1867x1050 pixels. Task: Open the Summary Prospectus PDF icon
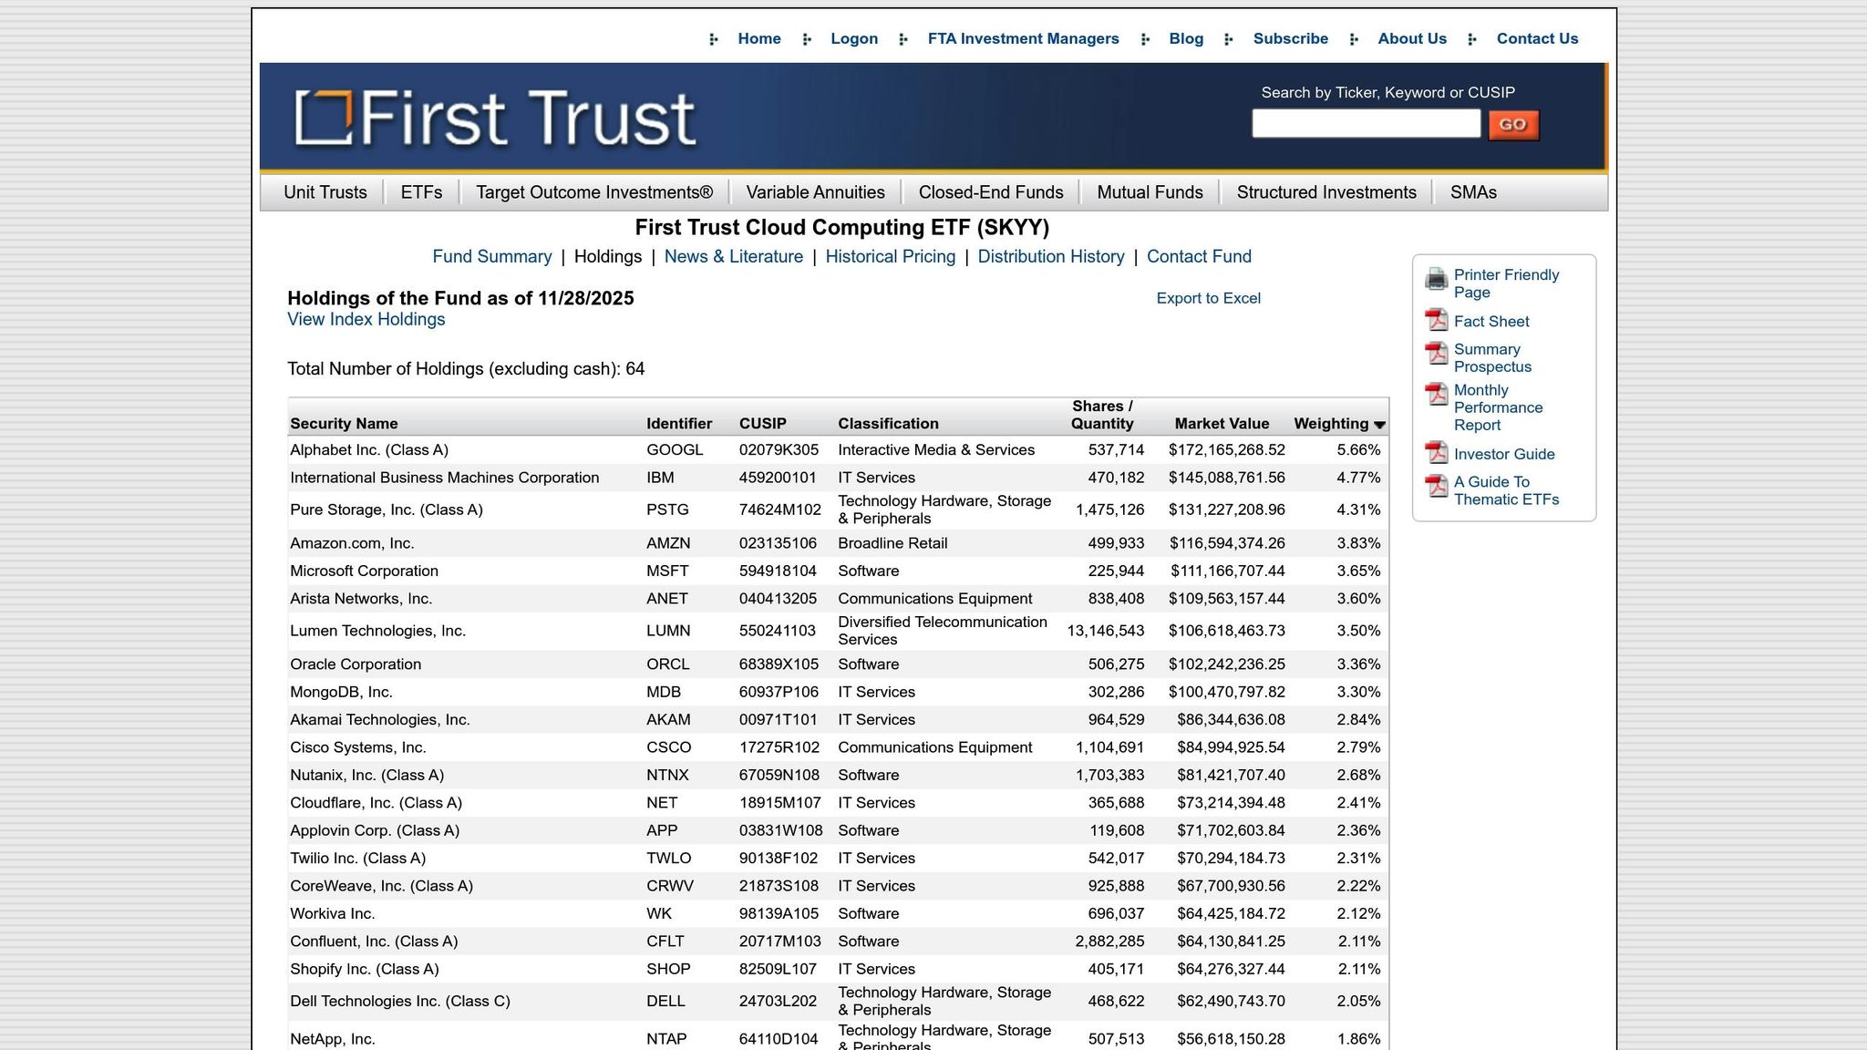click(1436, 354)
